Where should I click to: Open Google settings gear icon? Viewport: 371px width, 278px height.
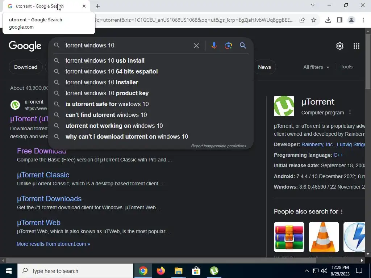point(340,46)
